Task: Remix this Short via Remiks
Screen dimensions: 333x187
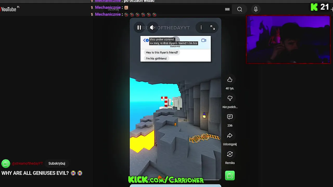Action: pos(230,154)
